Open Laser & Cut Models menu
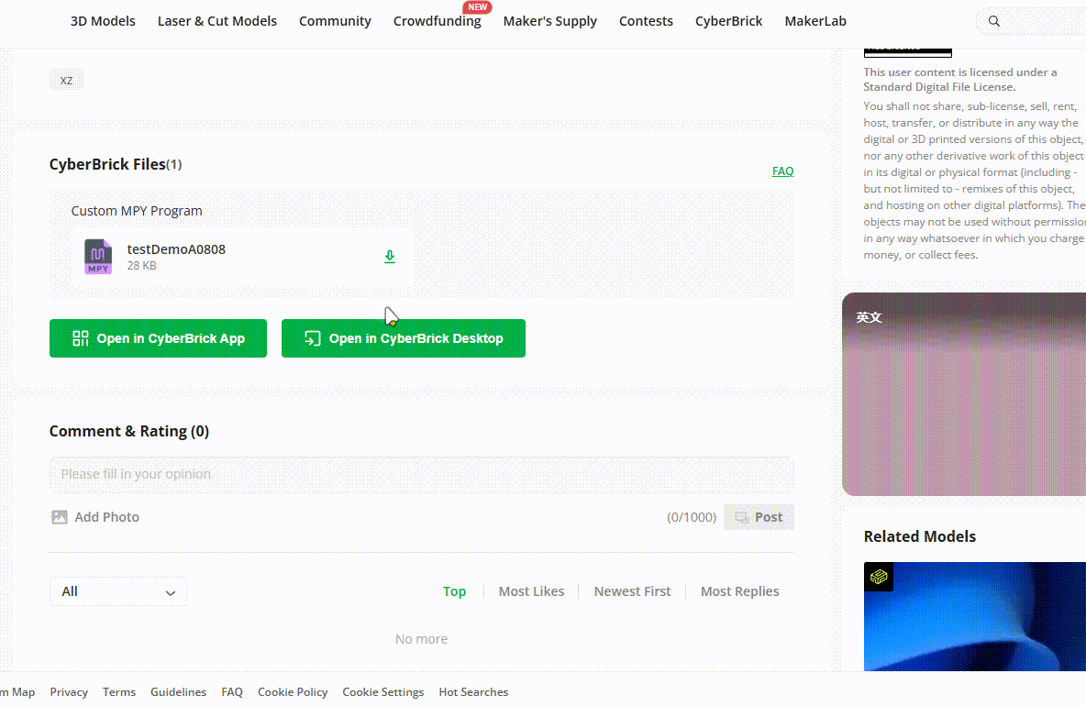This screenshot has width=1086, height=706. click(x=216, y=21)
